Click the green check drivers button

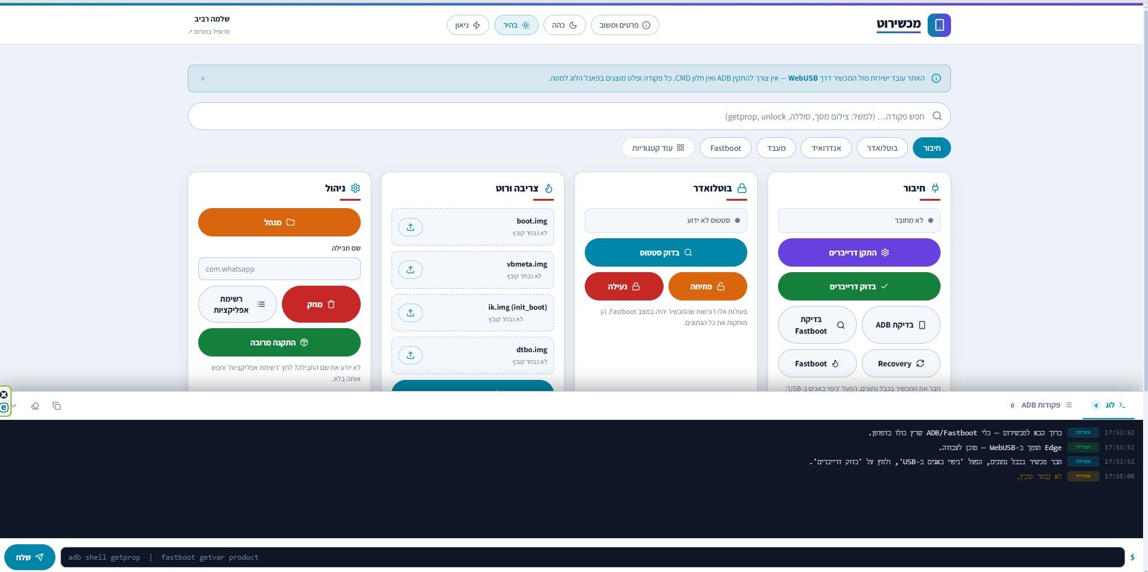click(859, 286)
